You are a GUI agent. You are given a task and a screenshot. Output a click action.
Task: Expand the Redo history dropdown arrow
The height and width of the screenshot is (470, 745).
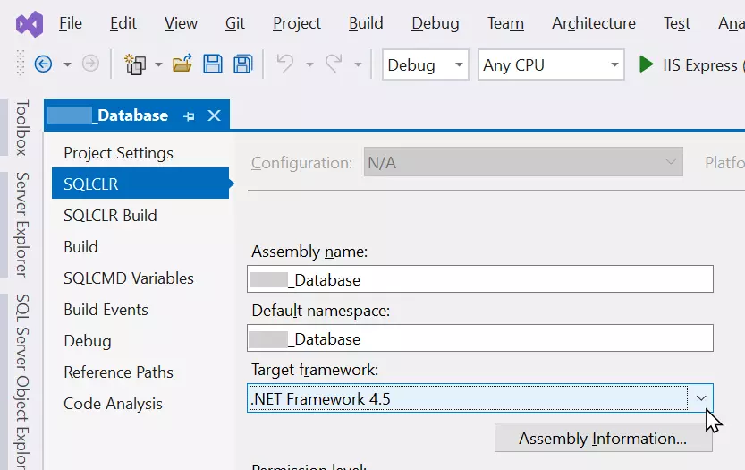point(359,64)
